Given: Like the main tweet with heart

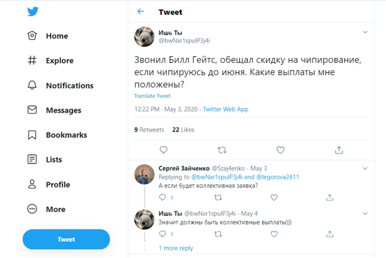Looking at the screenshot, I should tap(281, 150).
